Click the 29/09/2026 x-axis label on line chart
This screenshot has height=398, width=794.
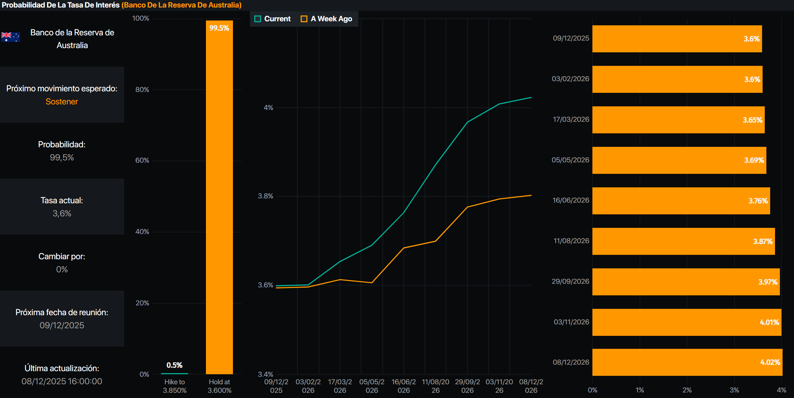pyautogui.click(x=467, y=386)
